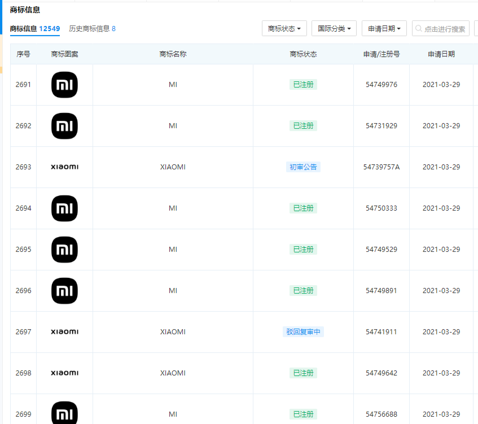Image resolution: width=478 pixels, height=424 pixels.
Task: Open xiaomi logo image in row 2697
Action: [64, 331]
